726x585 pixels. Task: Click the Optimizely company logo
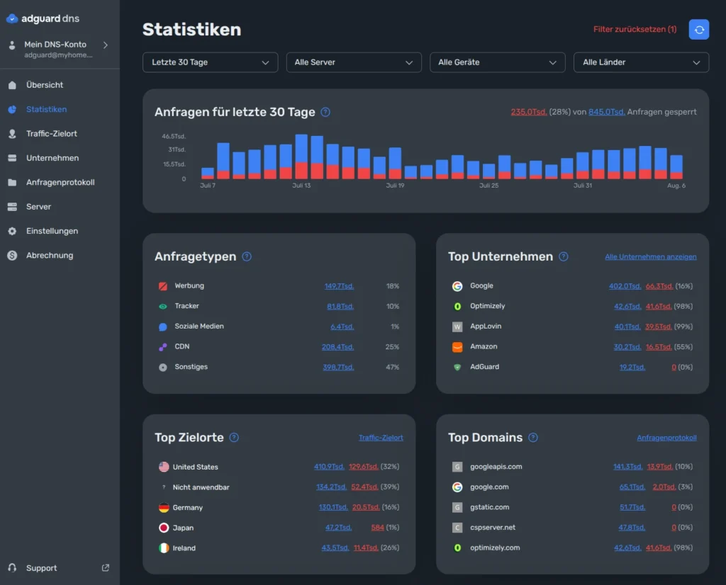point(457,307)
